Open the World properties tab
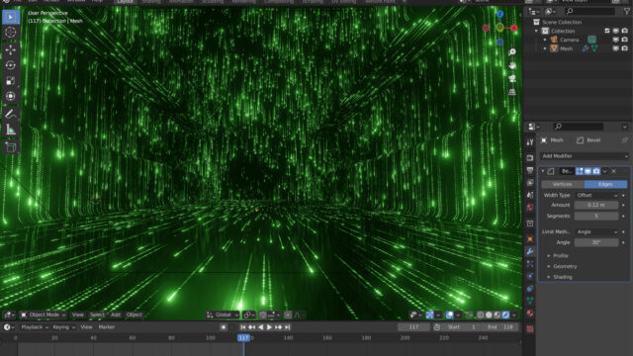Screen dimensions: 633x356 [530, 208]
